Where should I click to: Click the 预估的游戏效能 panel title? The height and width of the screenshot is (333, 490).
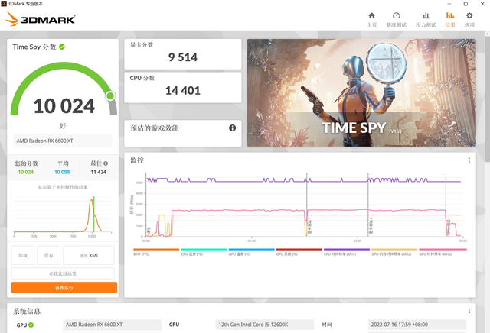pos(155,128)
